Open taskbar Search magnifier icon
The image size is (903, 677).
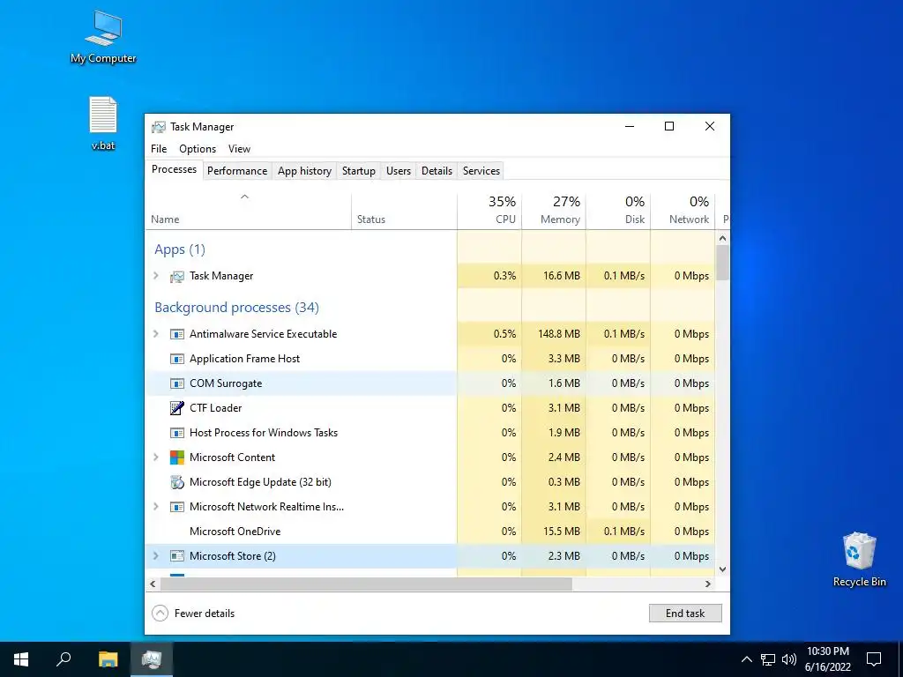[63, 659]
